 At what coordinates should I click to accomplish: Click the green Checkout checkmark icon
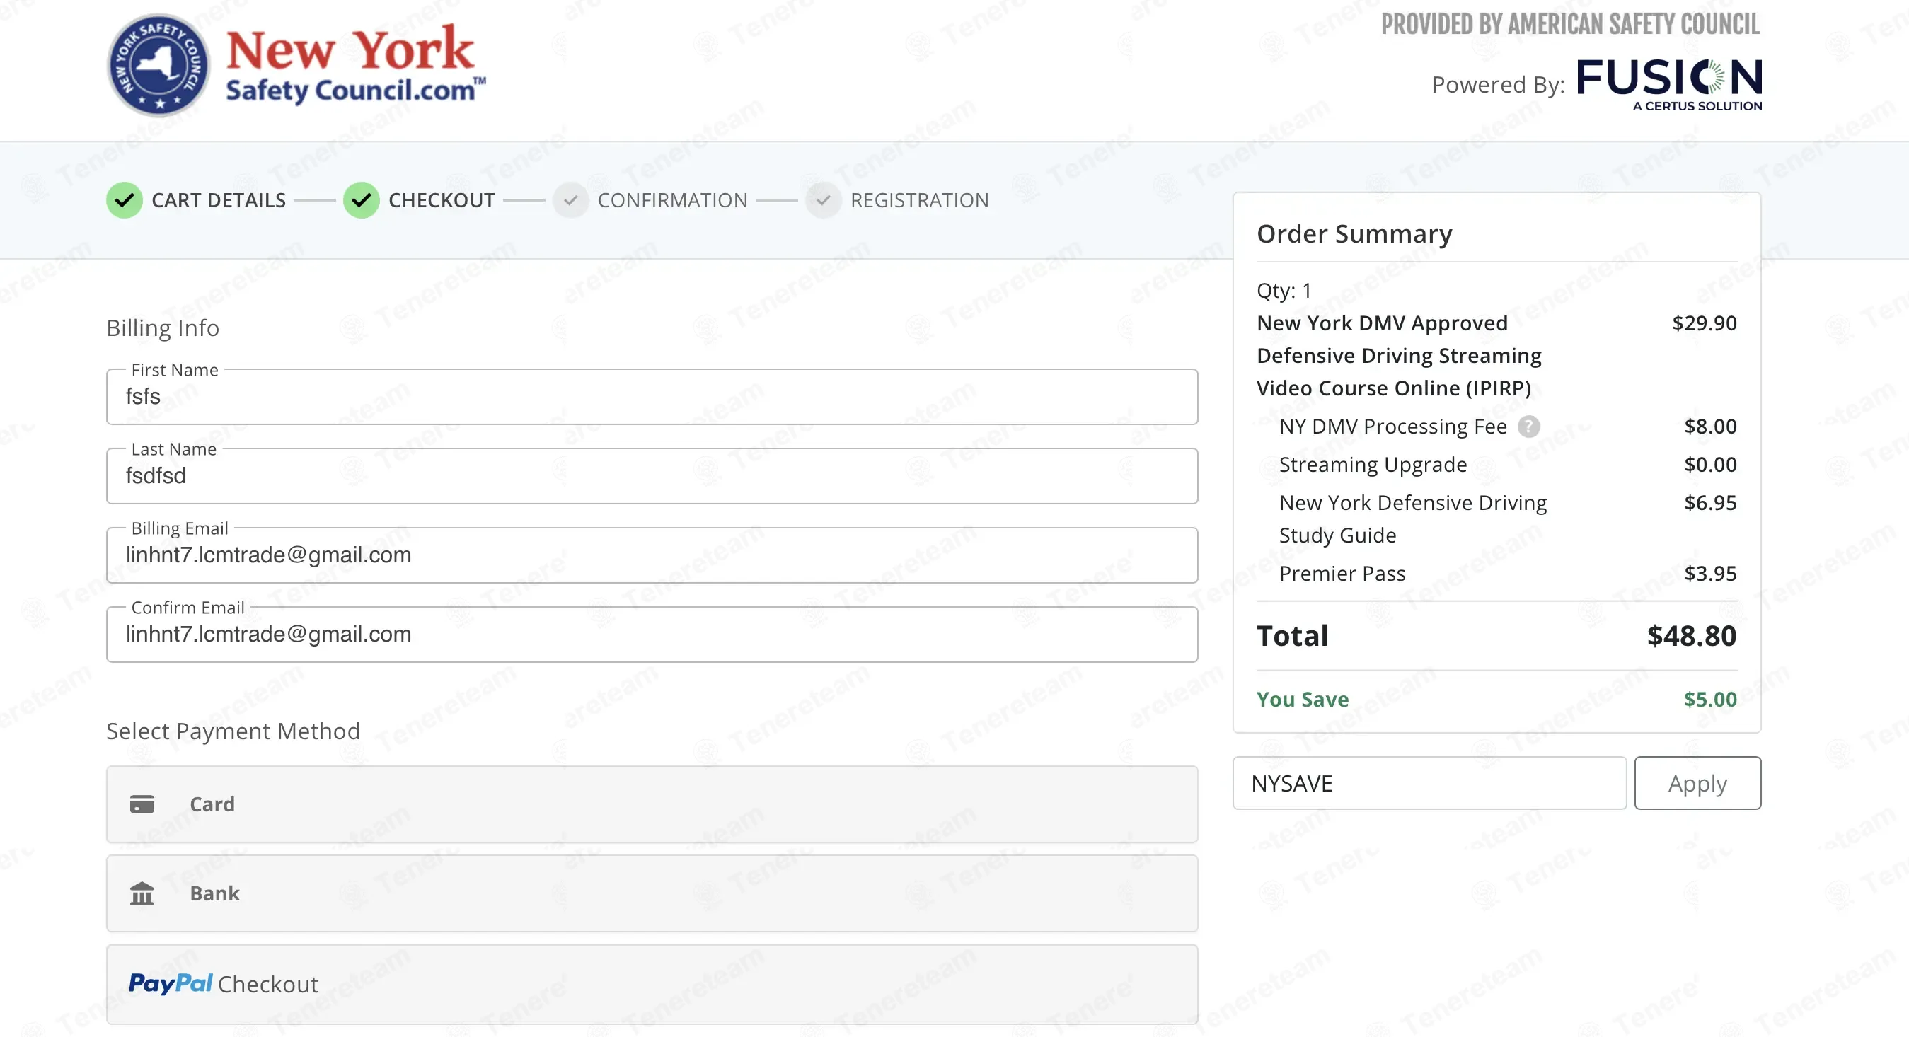[362, 201]
